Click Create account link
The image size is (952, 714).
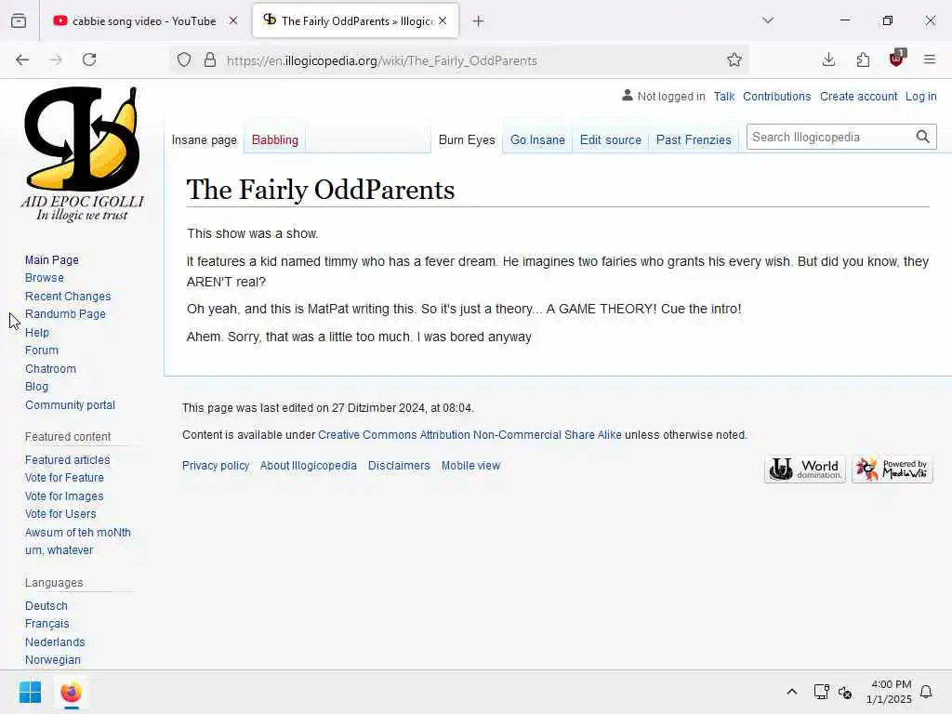pos(858,97)
